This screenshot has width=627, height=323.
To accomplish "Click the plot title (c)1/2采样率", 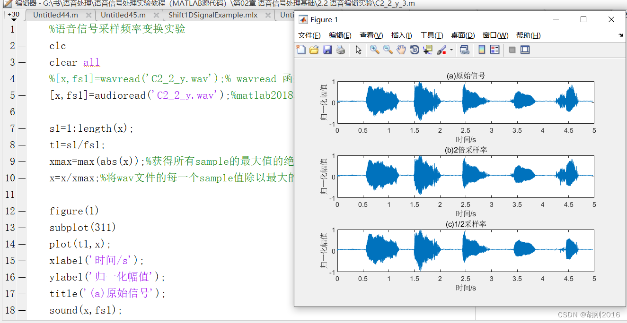I will click(466, 224).
